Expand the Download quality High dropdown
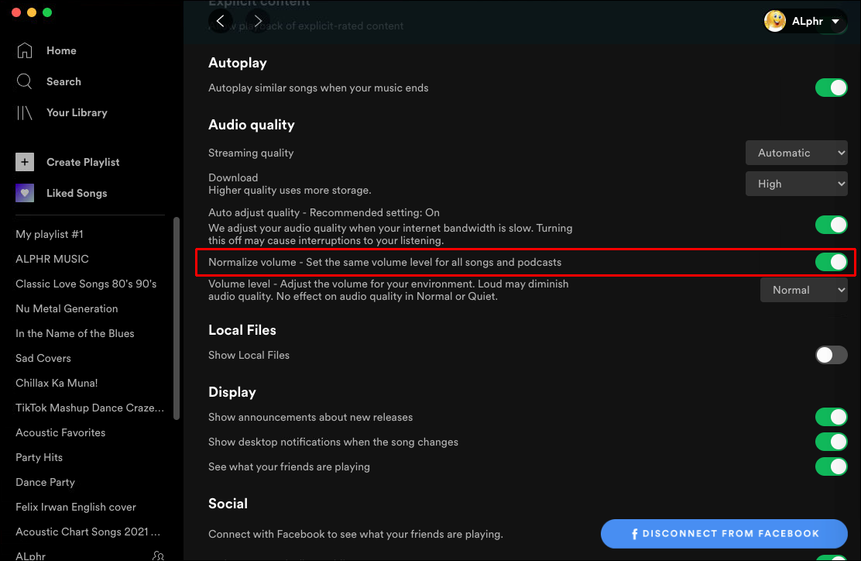 (796, 184)
